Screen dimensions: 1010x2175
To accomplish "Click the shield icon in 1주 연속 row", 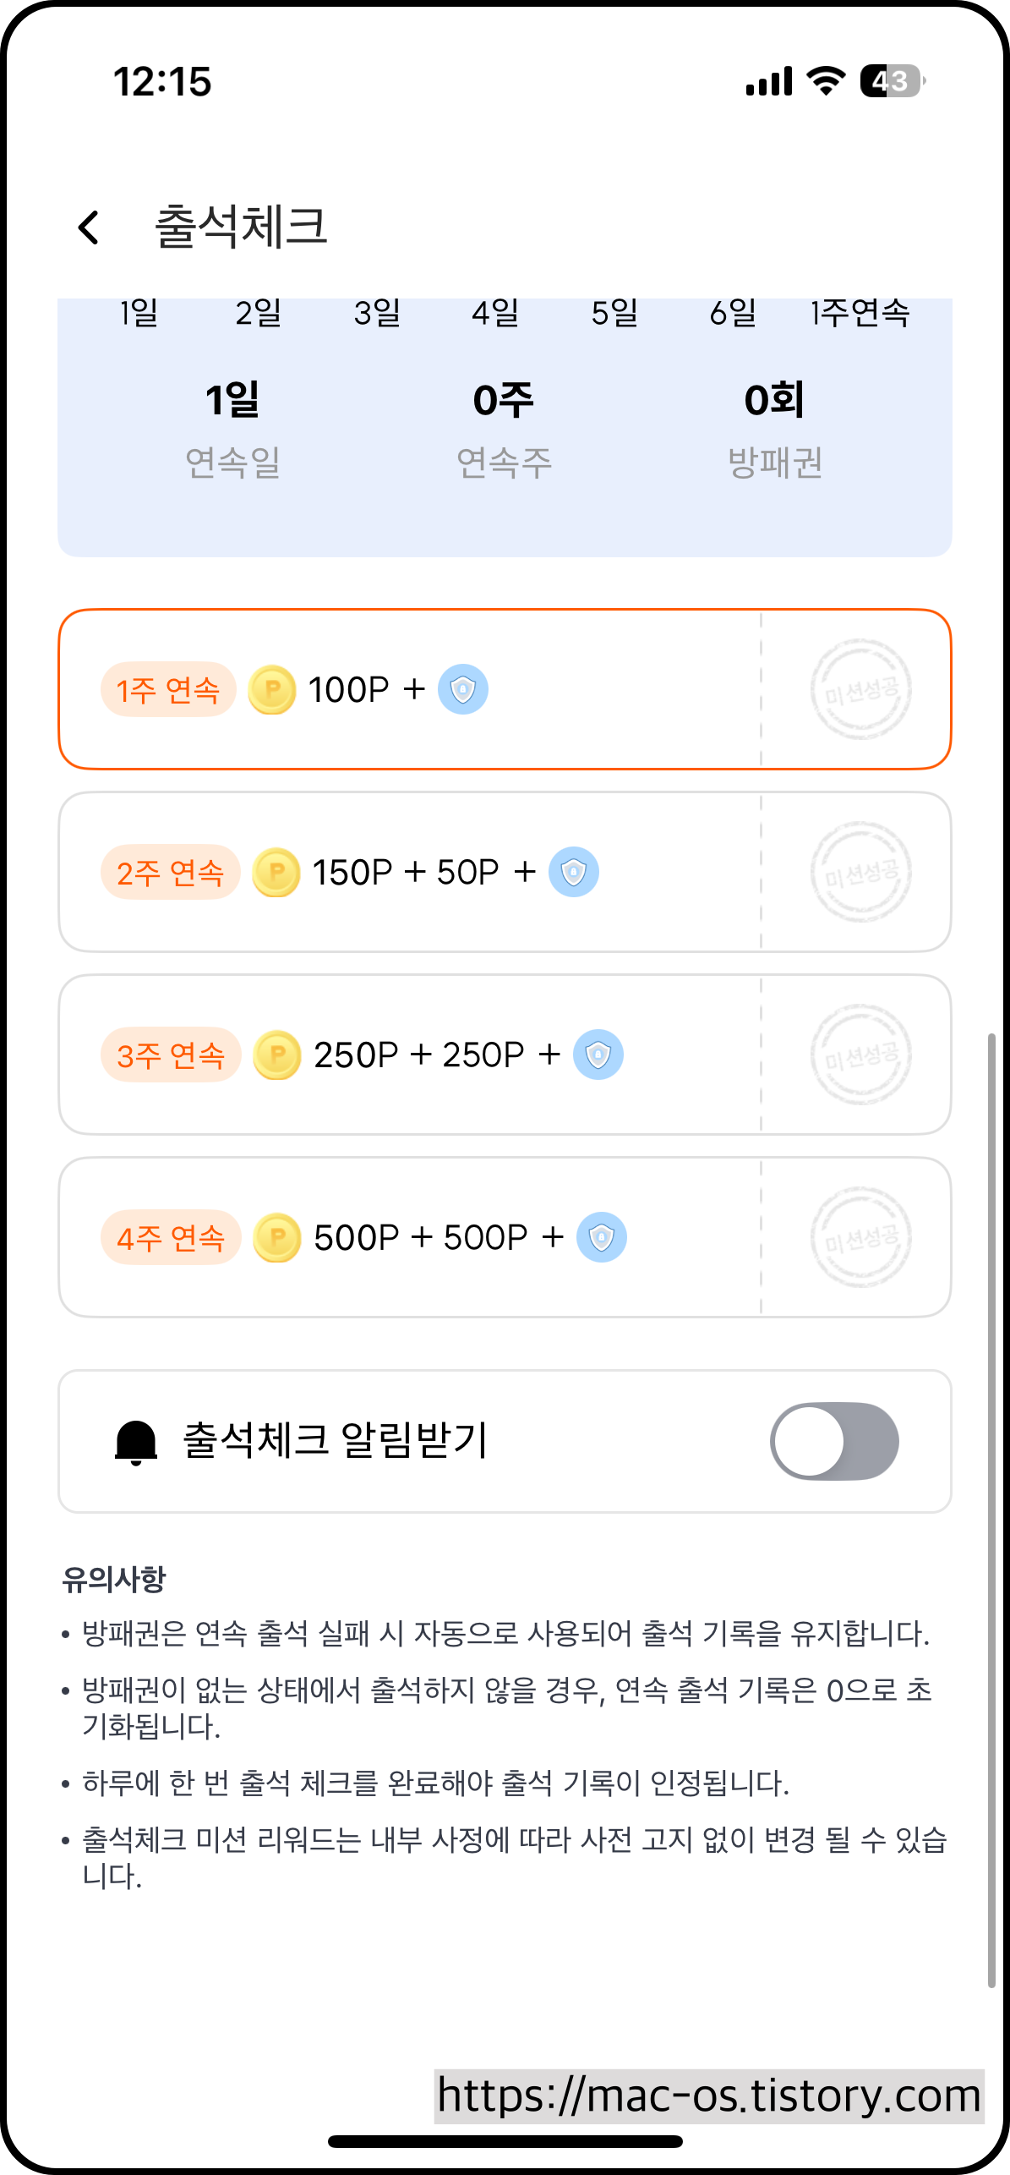I will click(x=463, y=690).
